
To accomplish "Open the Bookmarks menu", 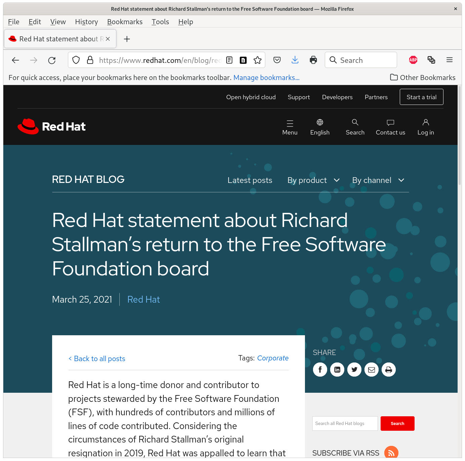I will (125, 22).
